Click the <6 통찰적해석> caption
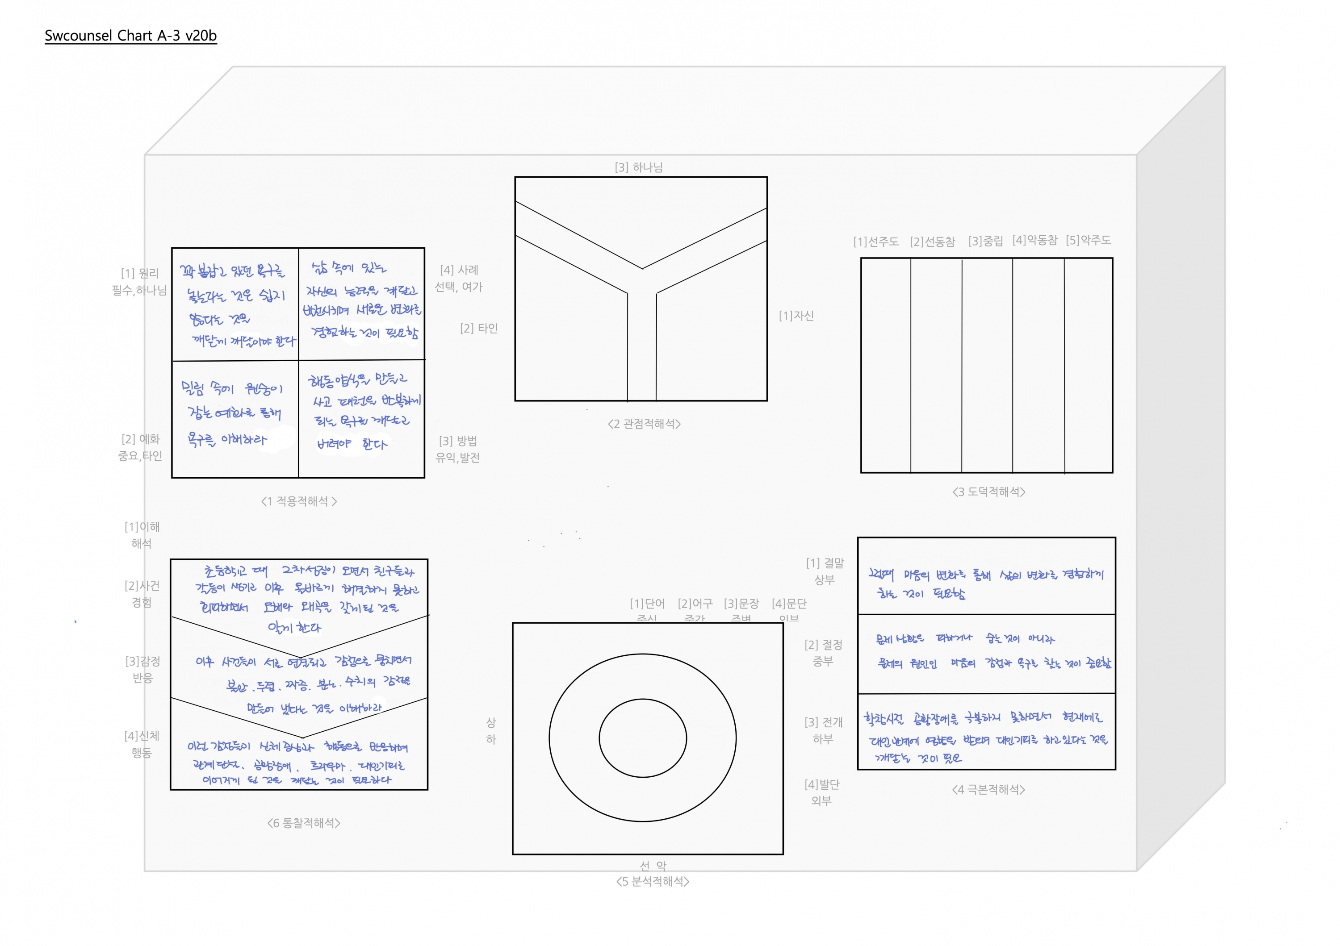The image size is (1340, 946). (x=303, y=823)
